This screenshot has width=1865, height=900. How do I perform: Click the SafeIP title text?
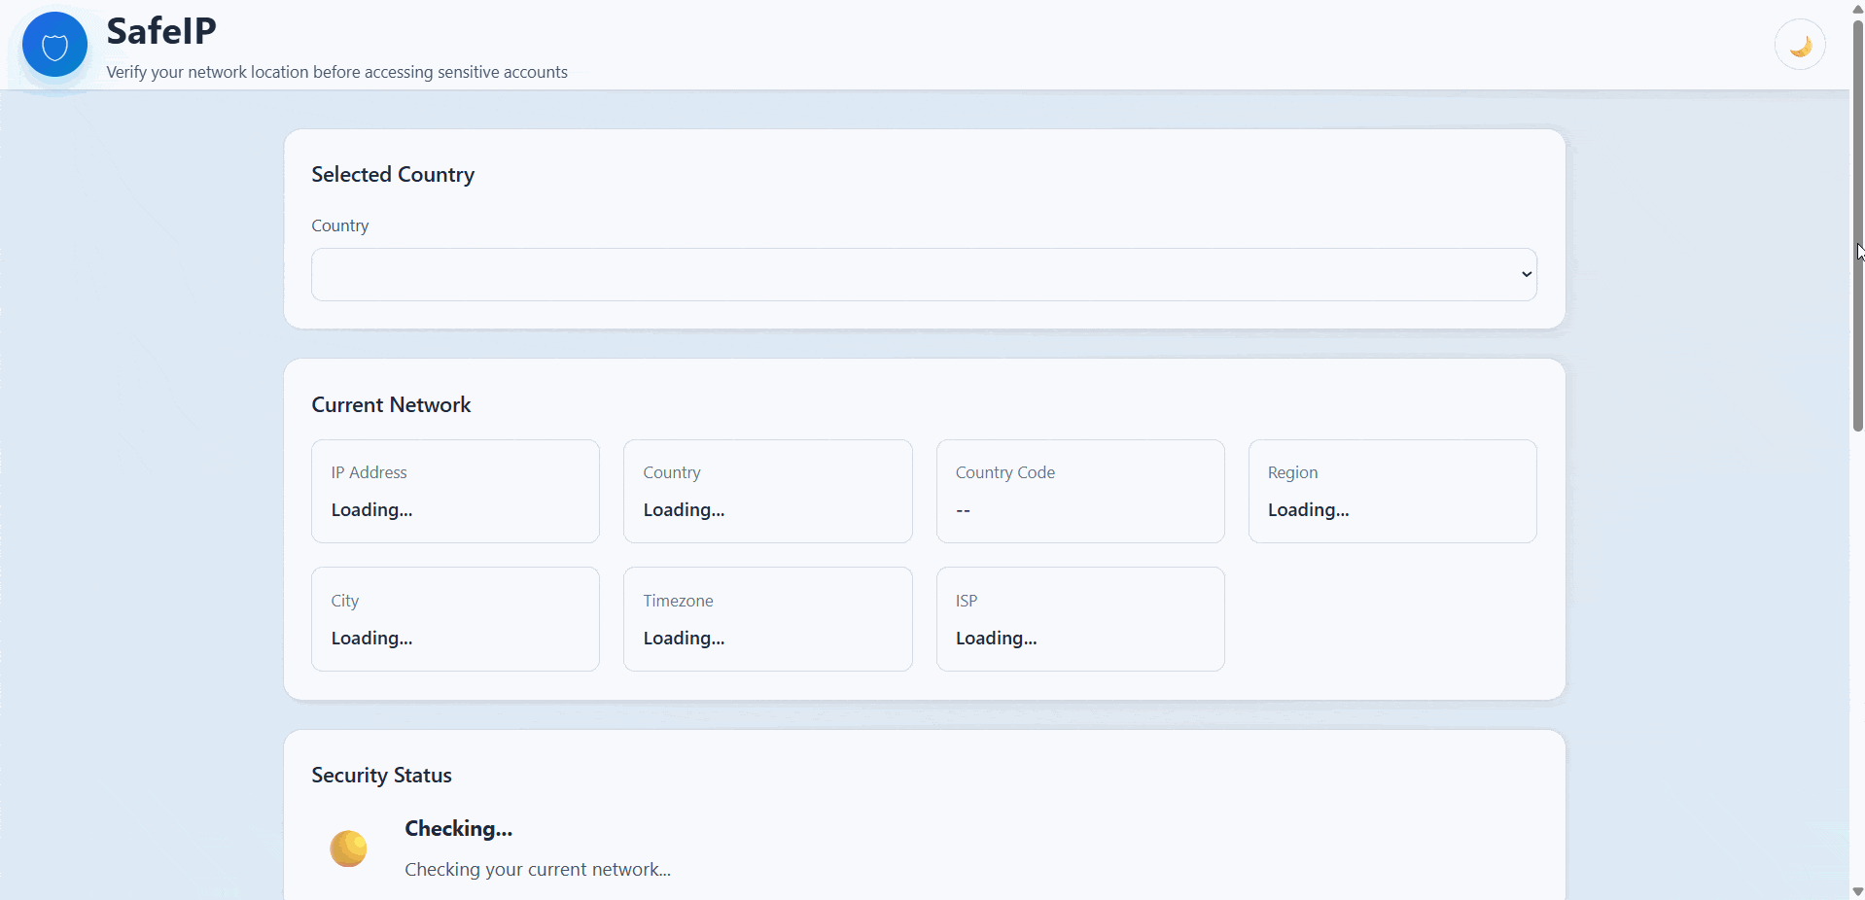161,31
